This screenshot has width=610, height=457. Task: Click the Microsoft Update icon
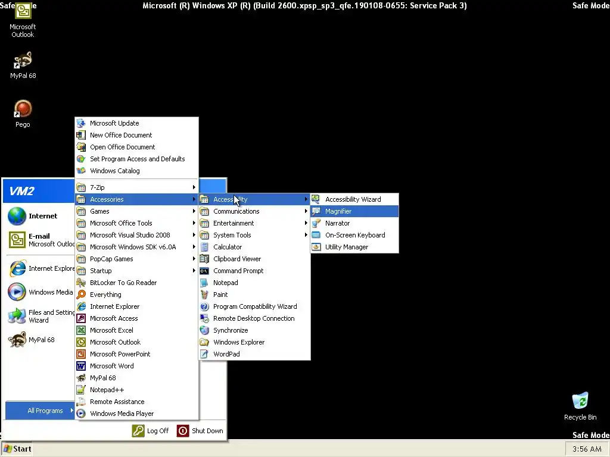(x=81, y=123)
